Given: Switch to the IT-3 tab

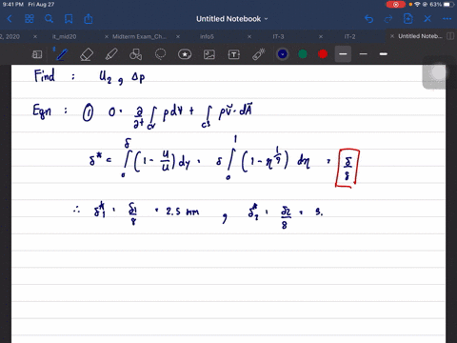Looking at the screenshot, I should point(278,36).
